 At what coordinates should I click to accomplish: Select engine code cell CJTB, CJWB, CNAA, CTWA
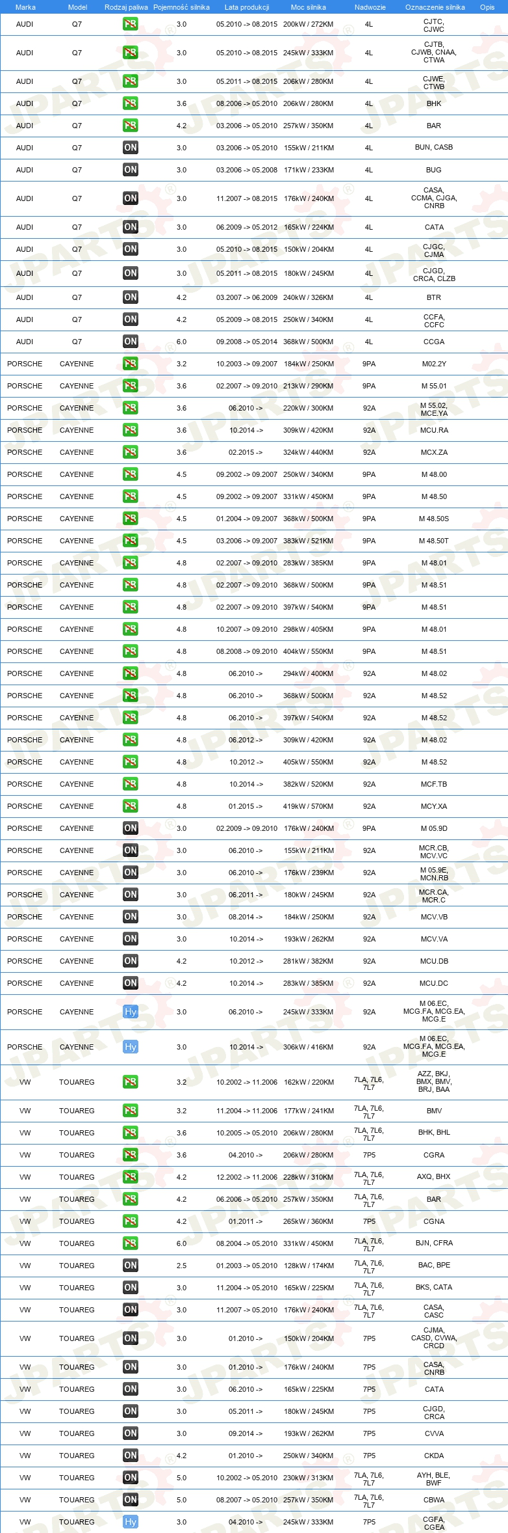(x=434, y=53)
